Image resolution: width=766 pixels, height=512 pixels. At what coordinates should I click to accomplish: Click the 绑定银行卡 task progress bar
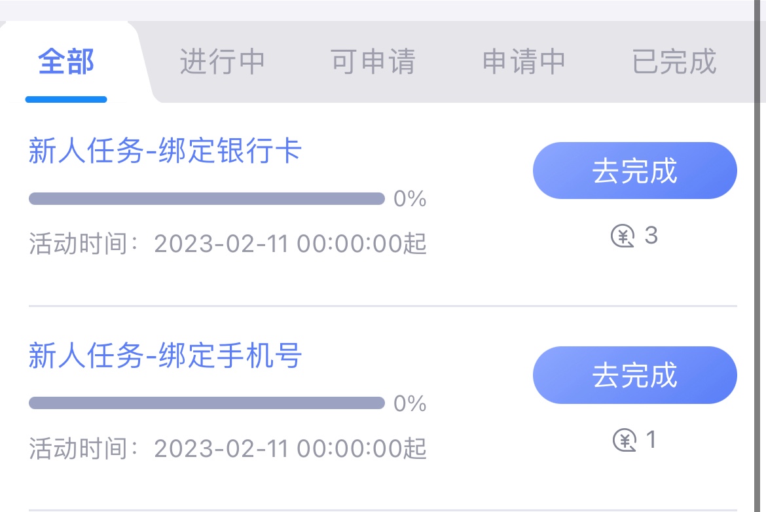(206, 198)
